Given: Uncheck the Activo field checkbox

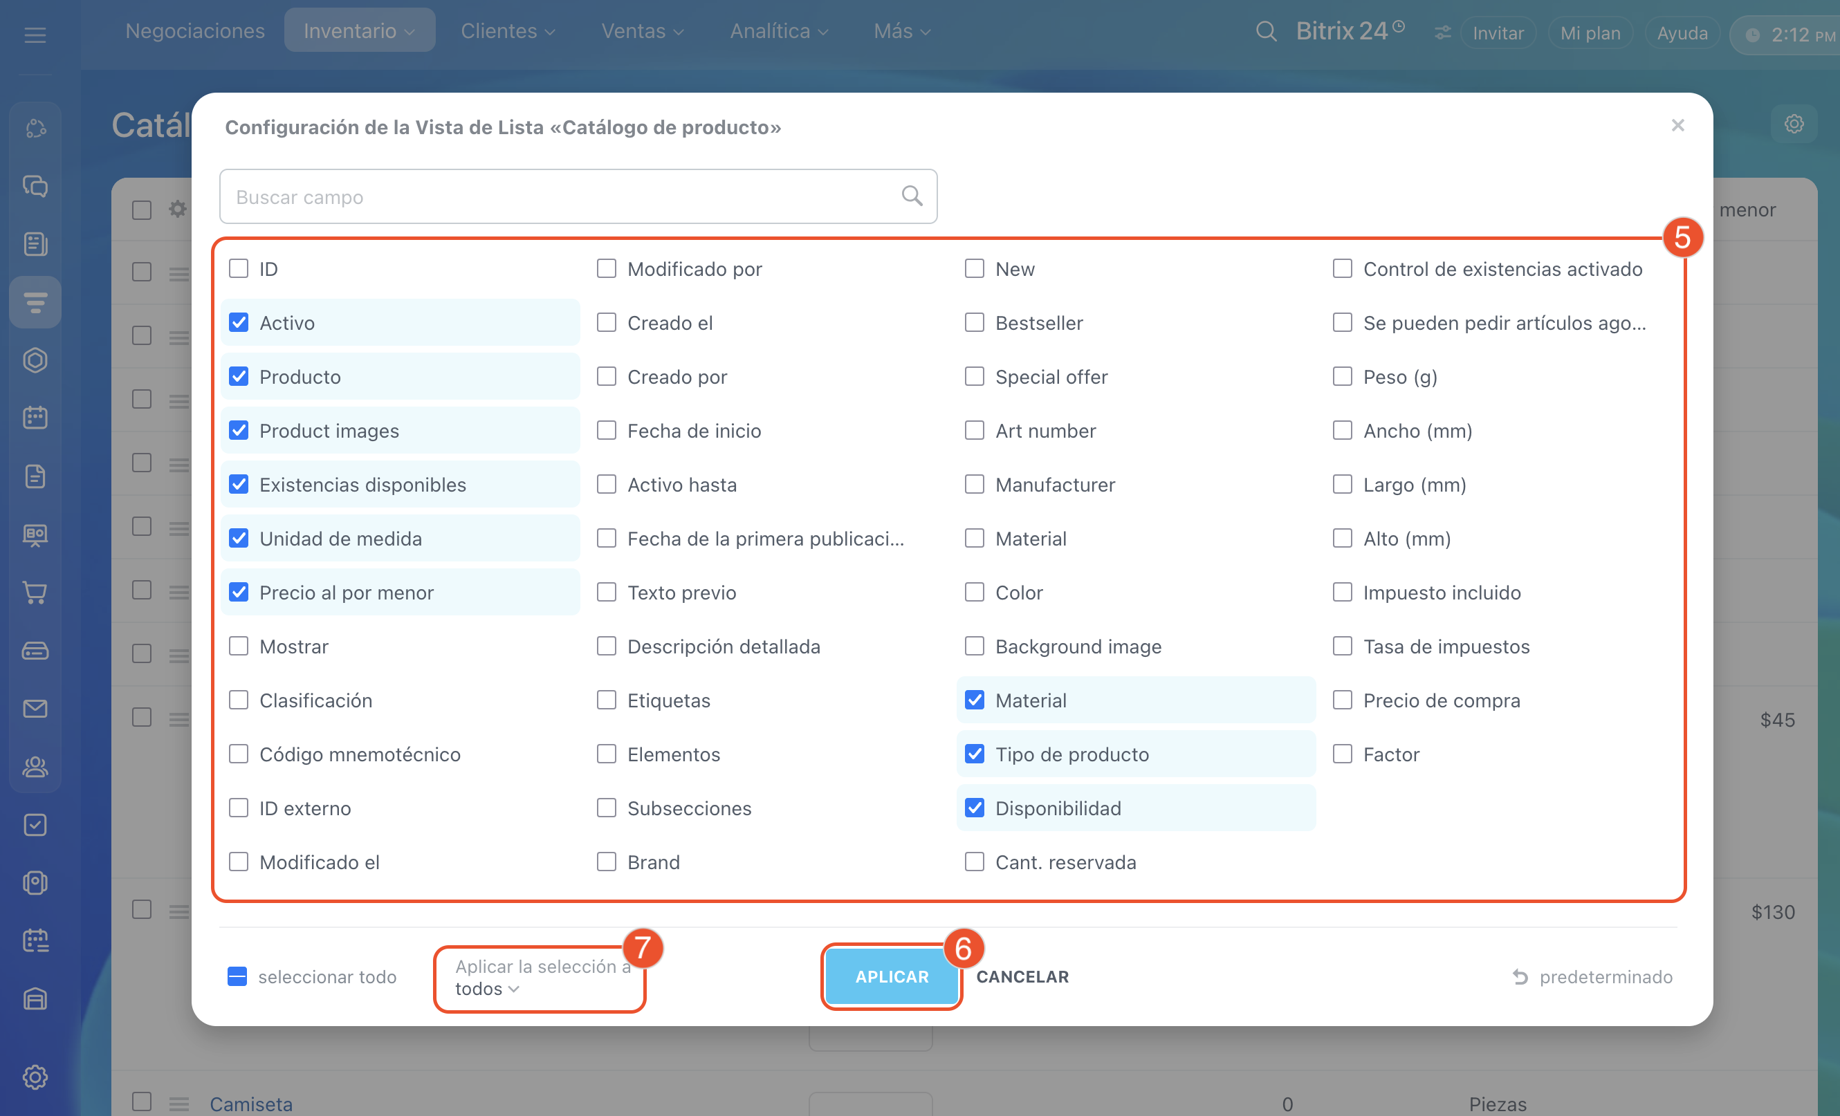Looking at the screenshot, I should coord(239,322).
